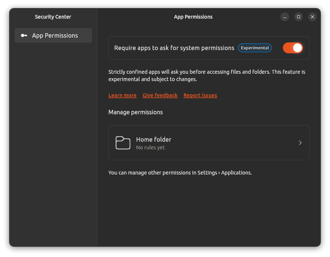Select App Permissions in the sidebar
Image resolution: width=330 pixels, height=257 pixels.
[55, 35]
